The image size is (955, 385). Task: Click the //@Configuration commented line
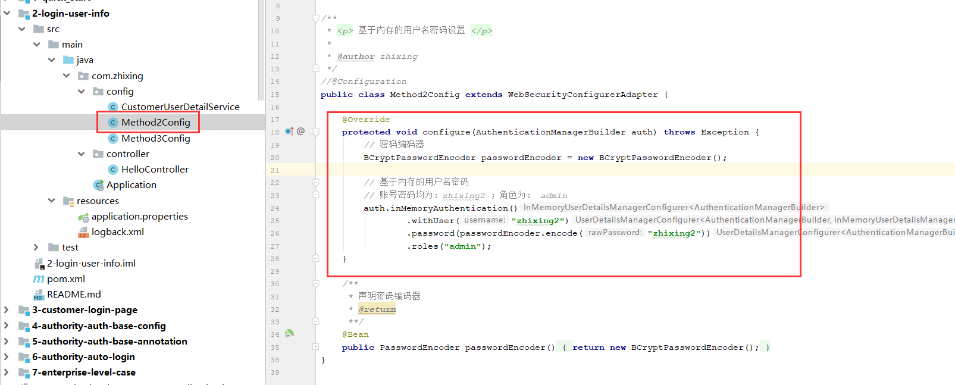[x=364, y=82]
